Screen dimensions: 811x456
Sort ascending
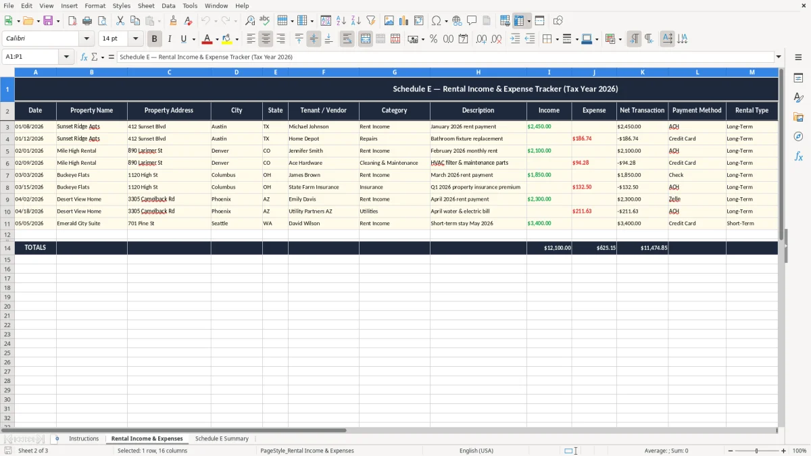click(341, 21)
